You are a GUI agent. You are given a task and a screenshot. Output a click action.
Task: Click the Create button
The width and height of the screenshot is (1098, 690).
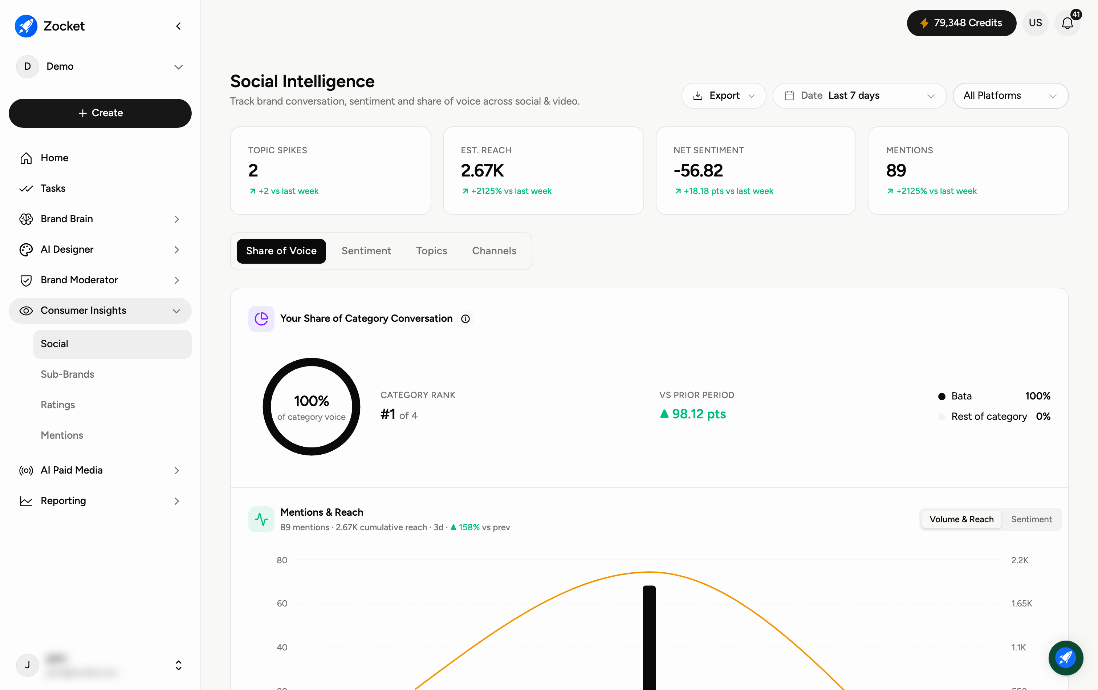click(x=100, y=113)
